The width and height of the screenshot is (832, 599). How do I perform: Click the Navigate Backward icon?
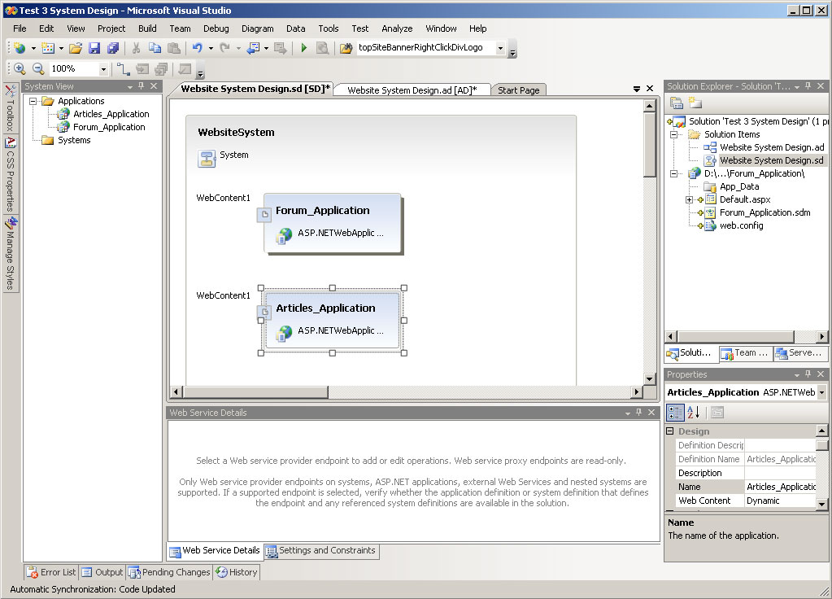coord(254,48)
